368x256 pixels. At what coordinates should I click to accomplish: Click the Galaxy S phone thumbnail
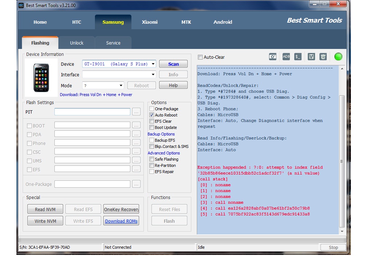[41, 77]
